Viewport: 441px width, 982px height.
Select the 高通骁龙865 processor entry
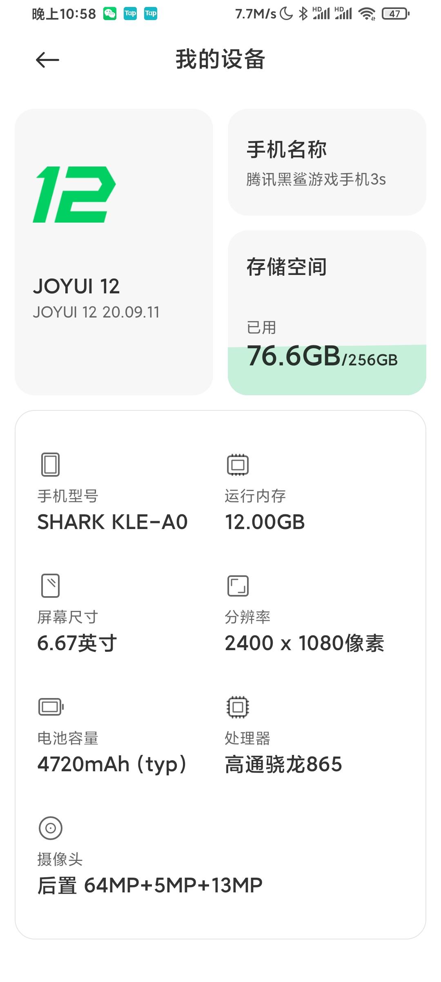click(283, 752)
